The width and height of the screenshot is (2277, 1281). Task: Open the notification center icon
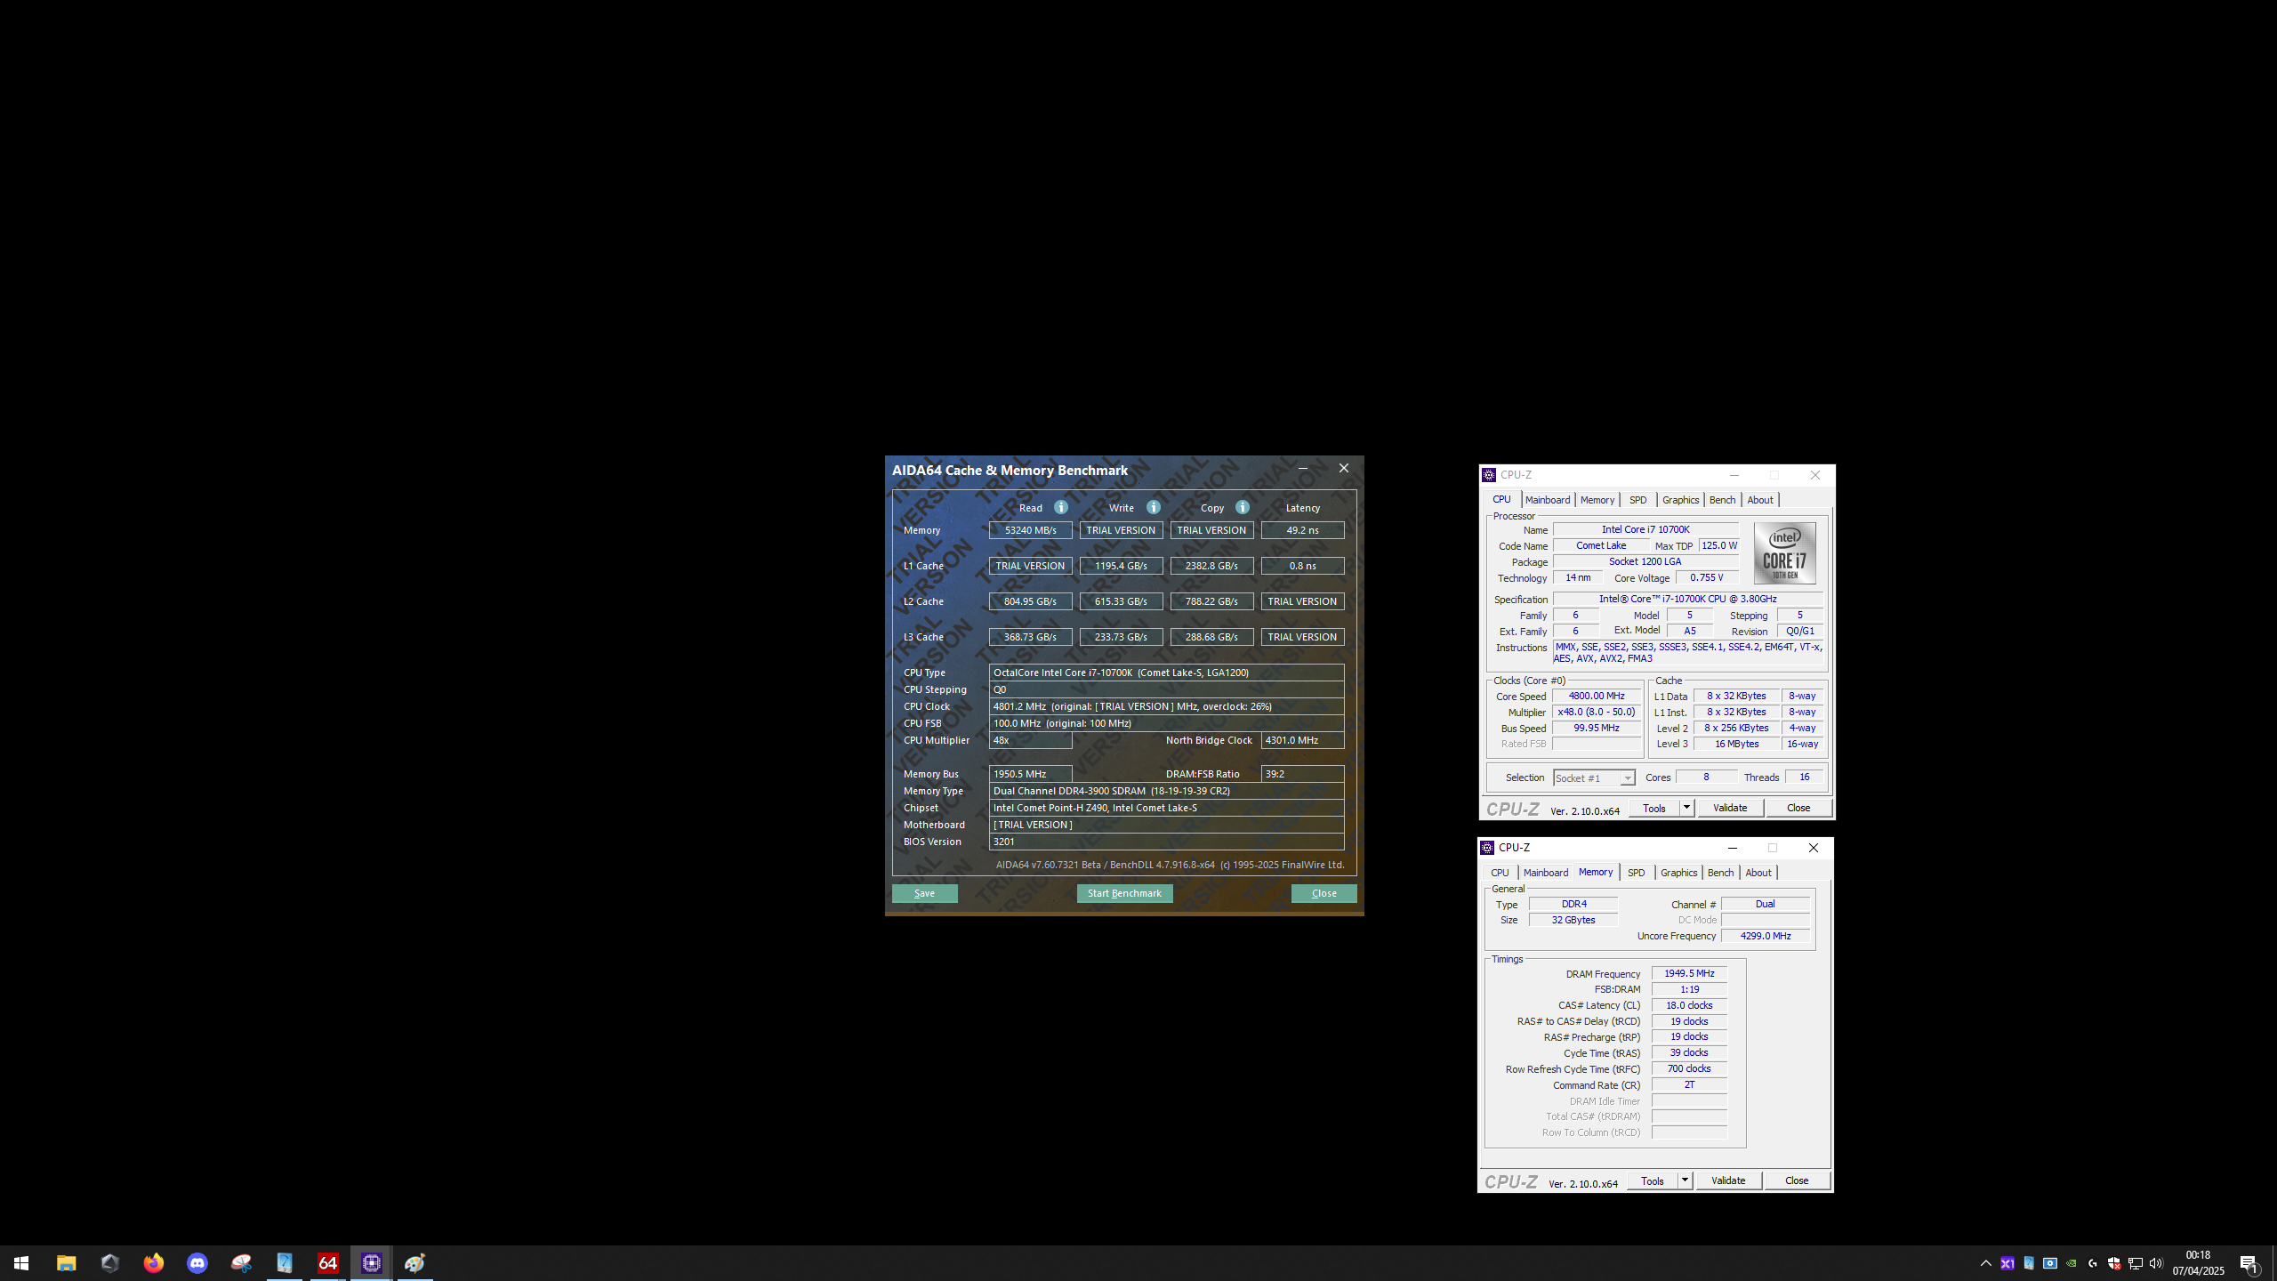point(2249,1263)
